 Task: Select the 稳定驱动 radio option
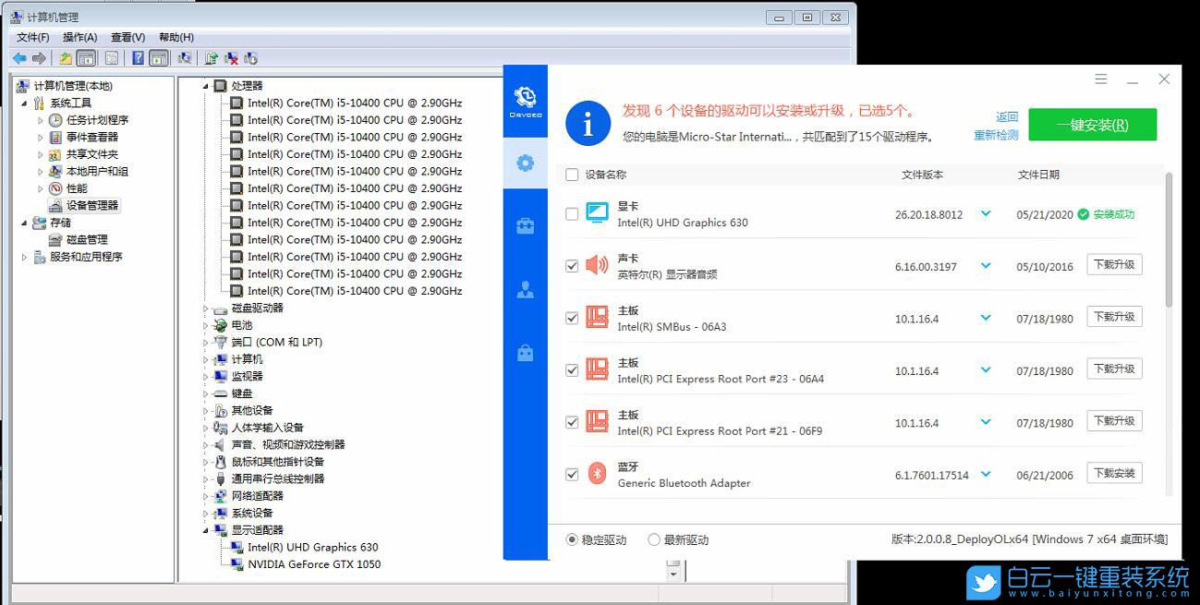pyautogui.click(x=571, y=541)
